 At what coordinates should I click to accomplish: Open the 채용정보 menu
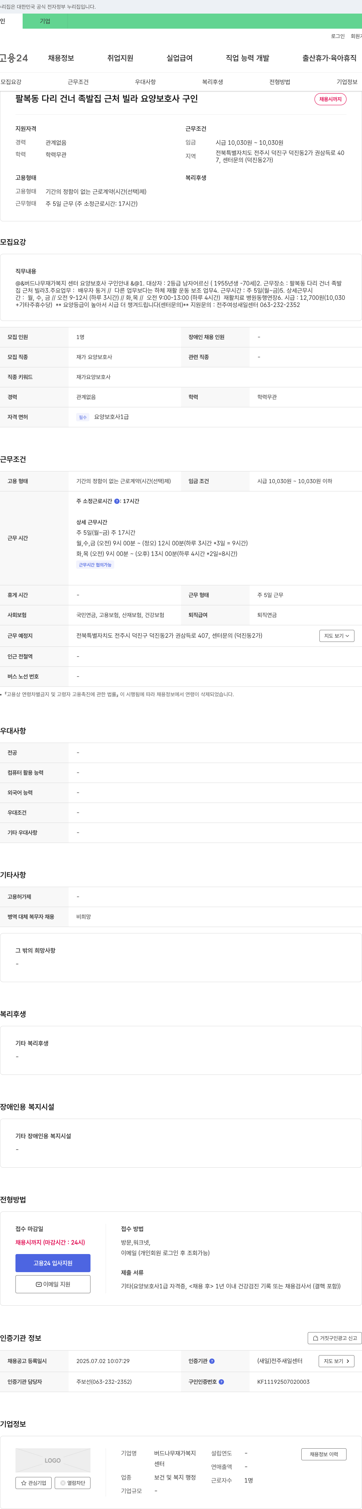(61, 58)
